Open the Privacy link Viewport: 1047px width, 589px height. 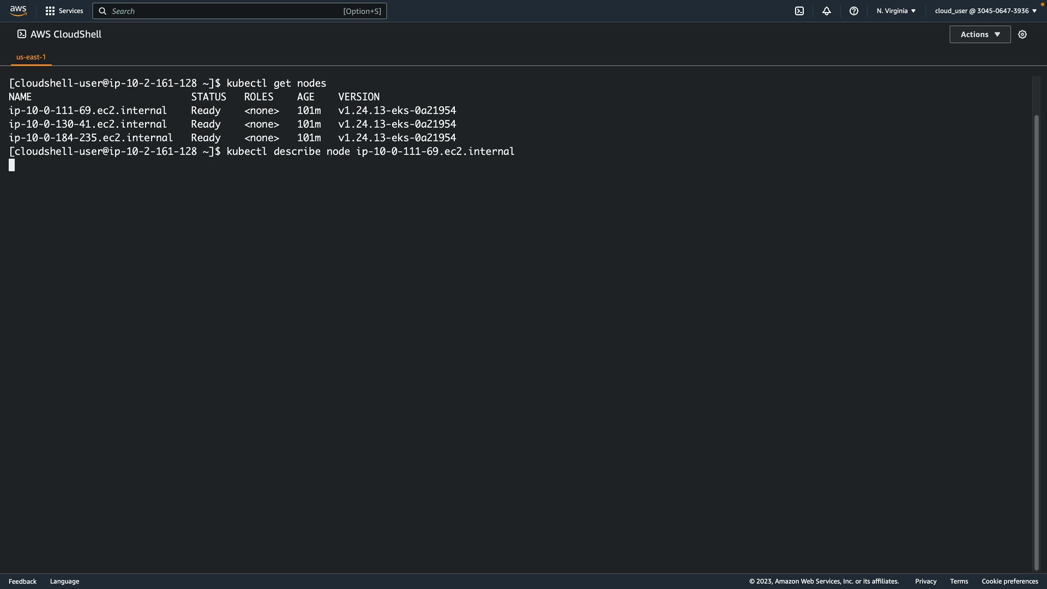pyautogui.click(x=925, y=581)
